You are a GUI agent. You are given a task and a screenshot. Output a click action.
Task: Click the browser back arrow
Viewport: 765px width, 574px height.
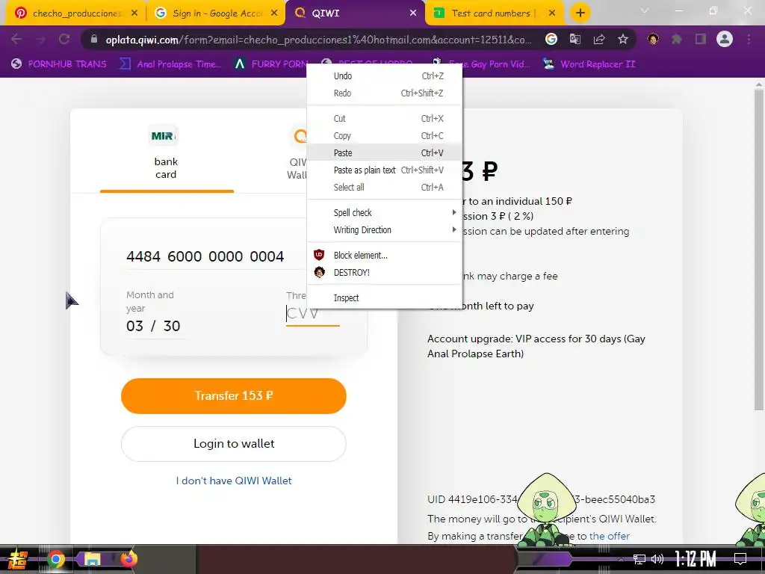(16, 39)
